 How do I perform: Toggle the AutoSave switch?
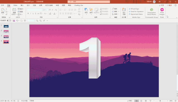pos(9,21)
